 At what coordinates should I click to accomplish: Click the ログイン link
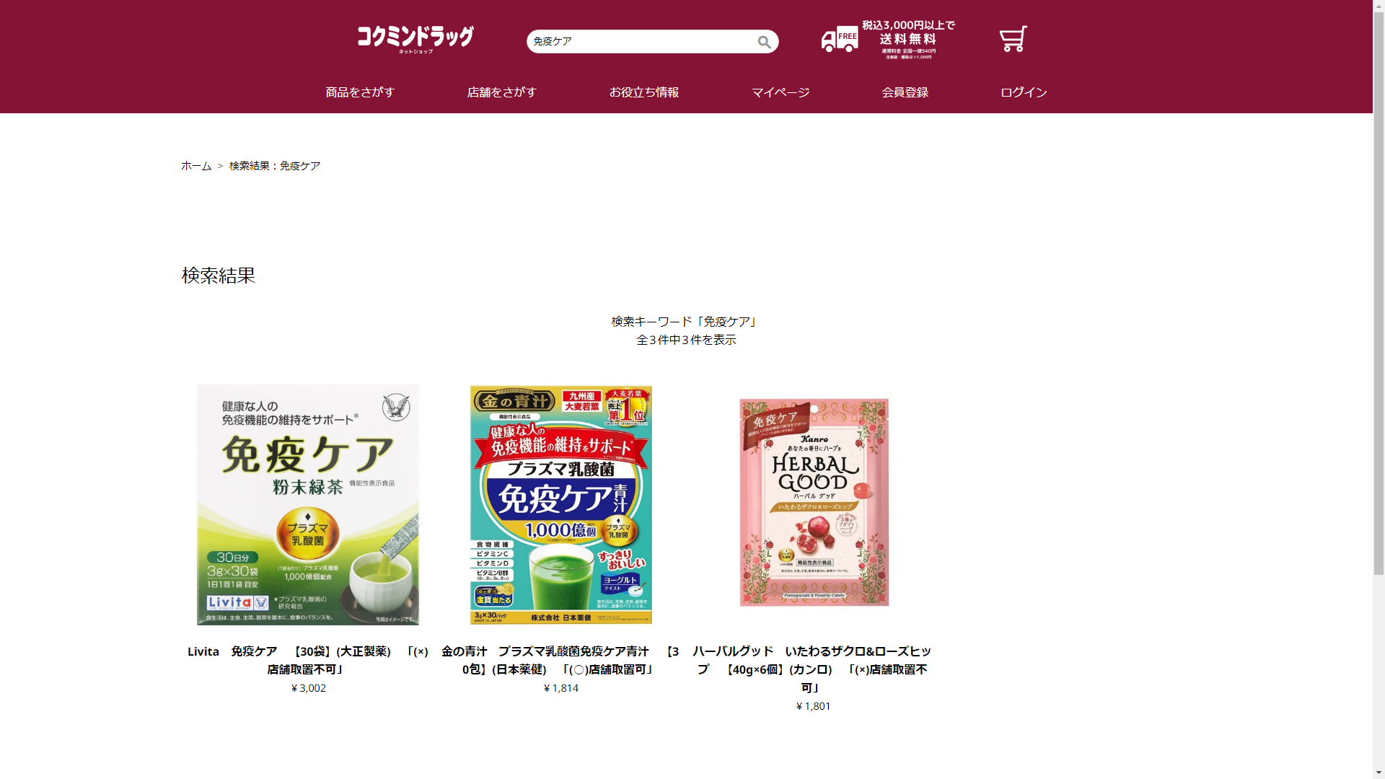[1024, 92]
